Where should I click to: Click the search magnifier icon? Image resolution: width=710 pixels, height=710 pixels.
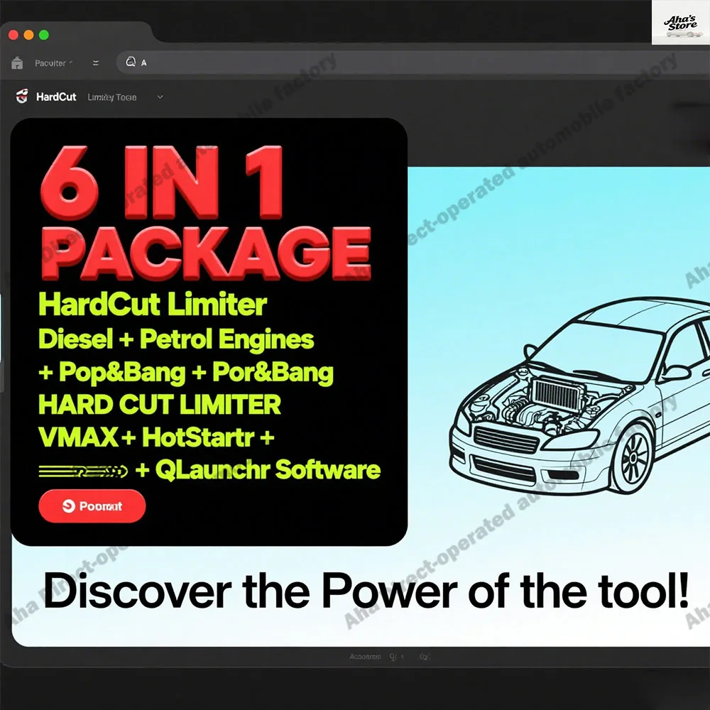[131, 62]
